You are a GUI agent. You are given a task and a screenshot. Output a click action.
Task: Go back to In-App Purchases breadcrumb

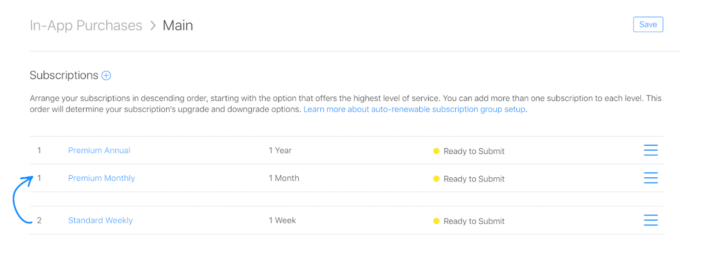(x=86, y=25)
